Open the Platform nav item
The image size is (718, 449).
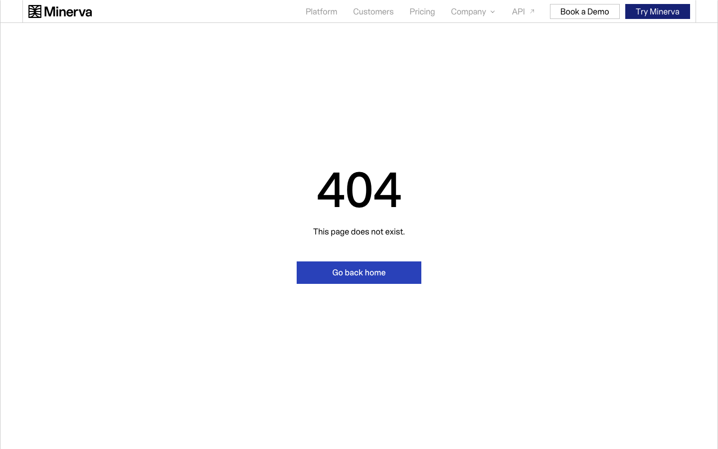point(321,11)
